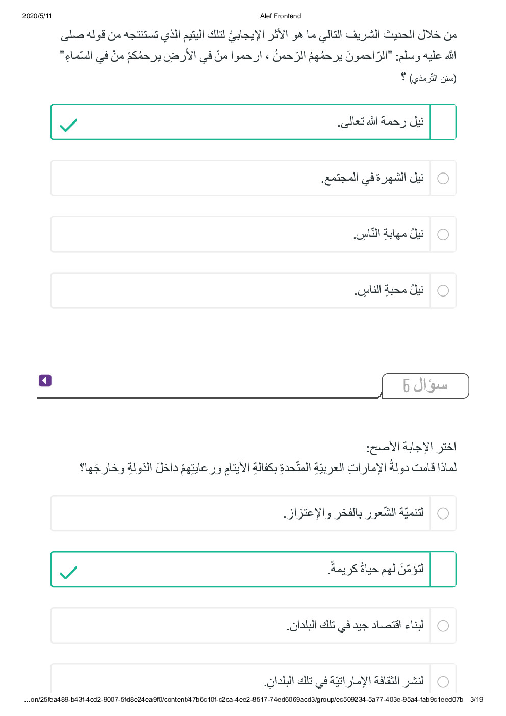Click the purple arrow icon near سؤال 5
The image size is (506, 716).
[x=45, y=380]
